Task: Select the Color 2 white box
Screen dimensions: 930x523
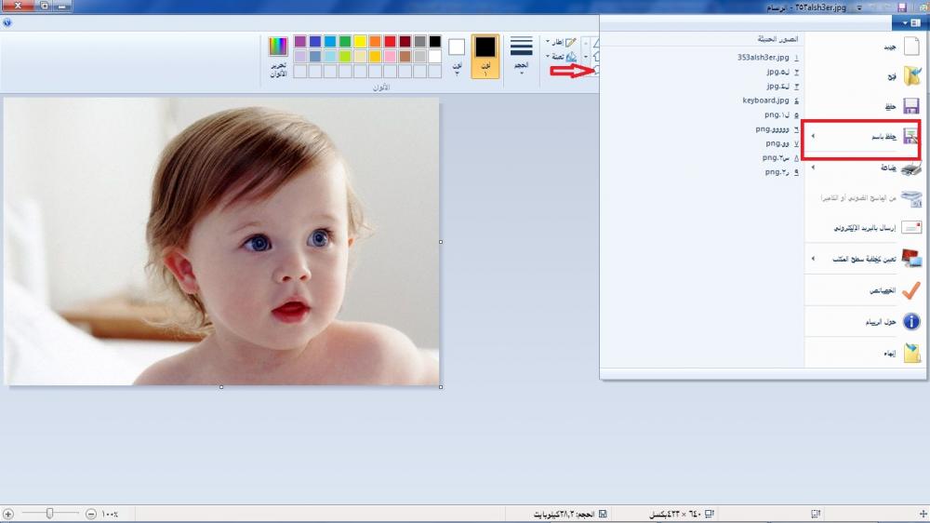Action: coord(457,47)
